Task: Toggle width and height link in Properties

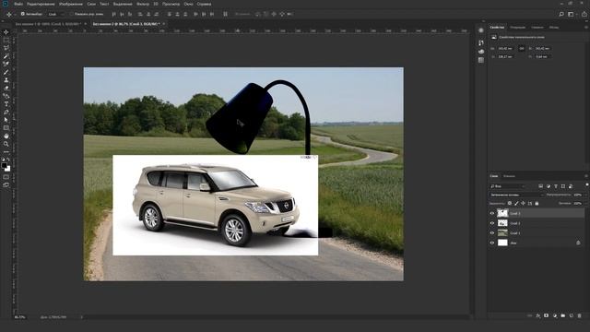Action: [x=522, y=49]
